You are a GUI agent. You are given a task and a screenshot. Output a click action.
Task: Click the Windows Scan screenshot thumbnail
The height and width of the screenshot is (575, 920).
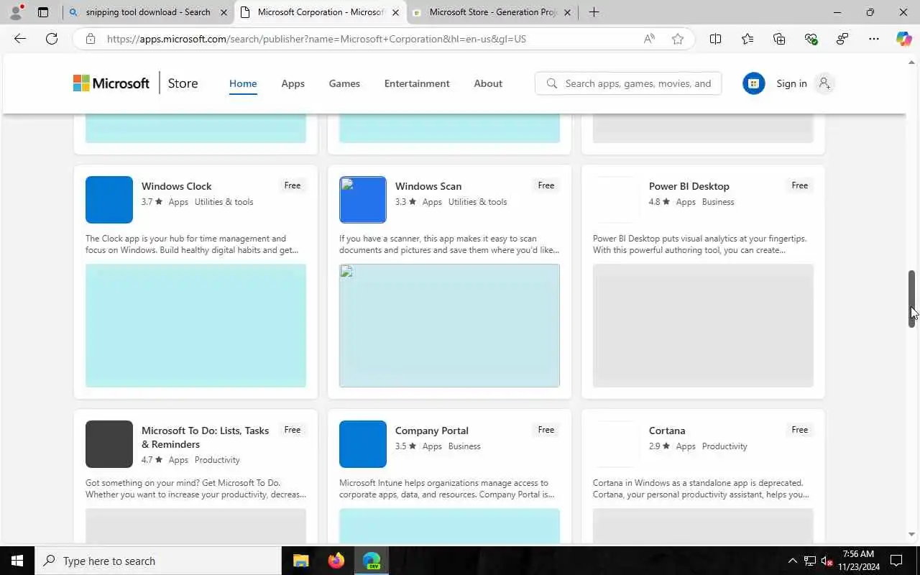(449, 326)
